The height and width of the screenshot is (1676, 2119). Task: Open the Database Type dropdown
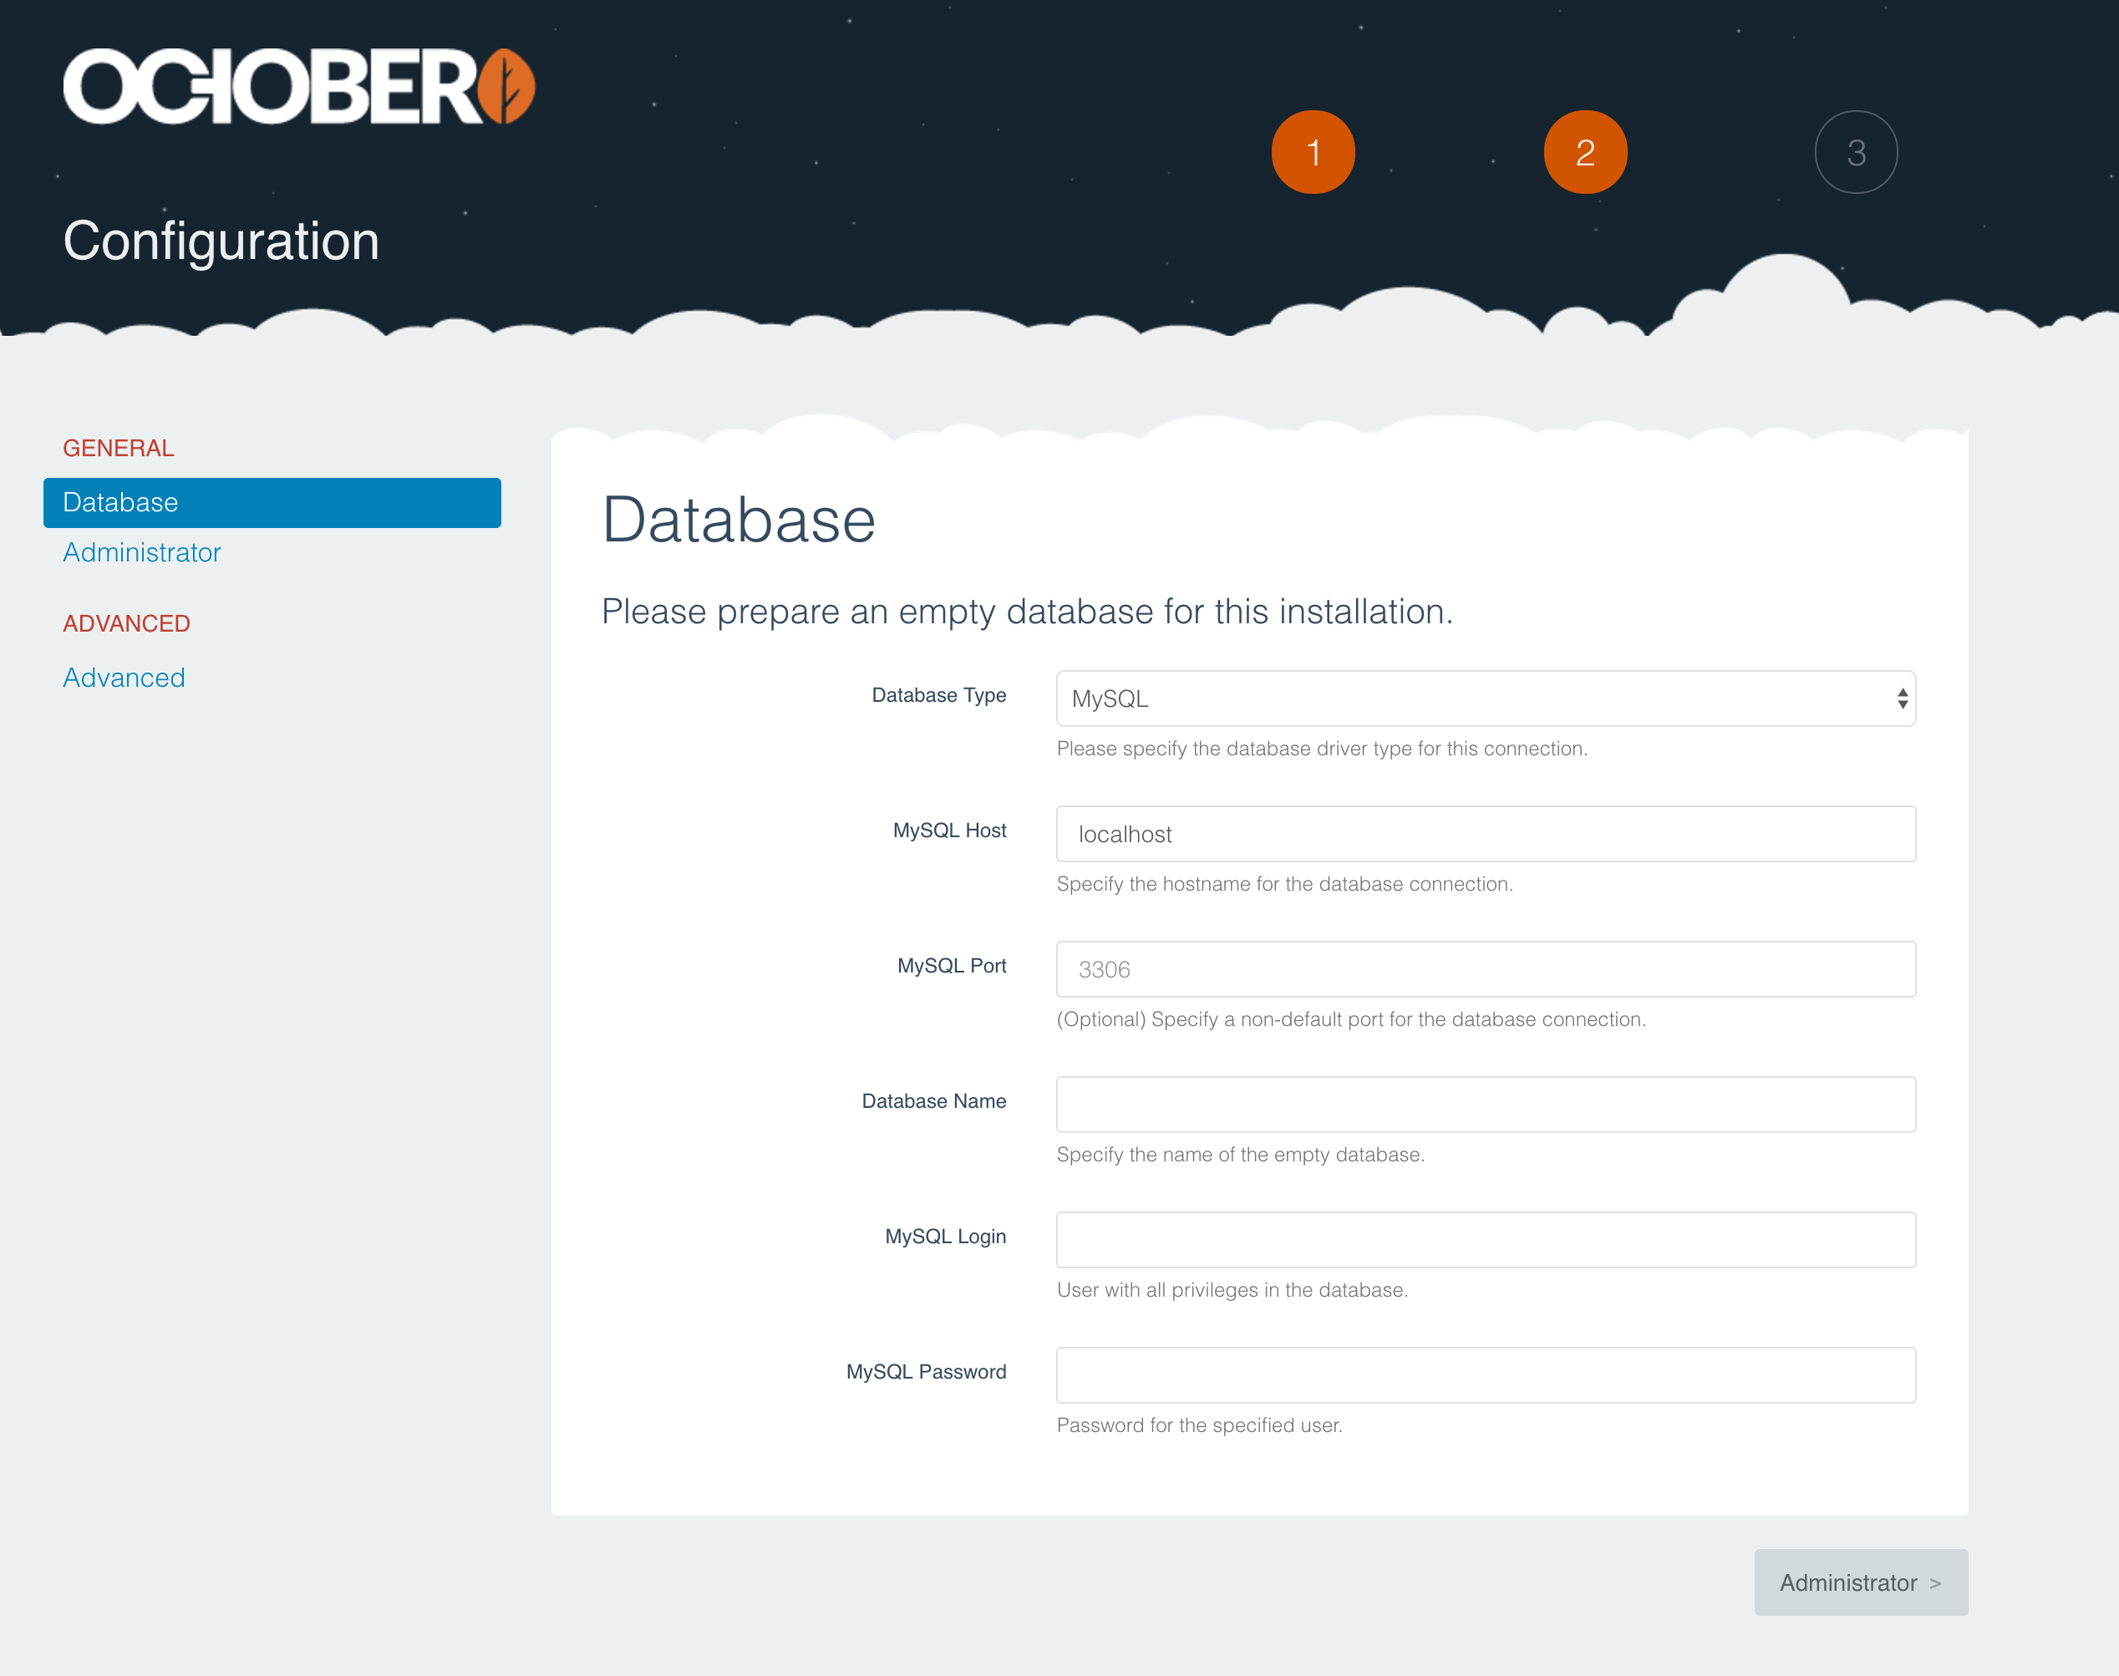[1486, 698]
